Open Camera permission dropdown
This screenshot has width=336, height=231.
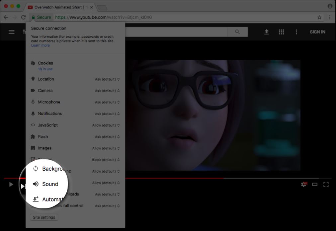pos(107,91)
